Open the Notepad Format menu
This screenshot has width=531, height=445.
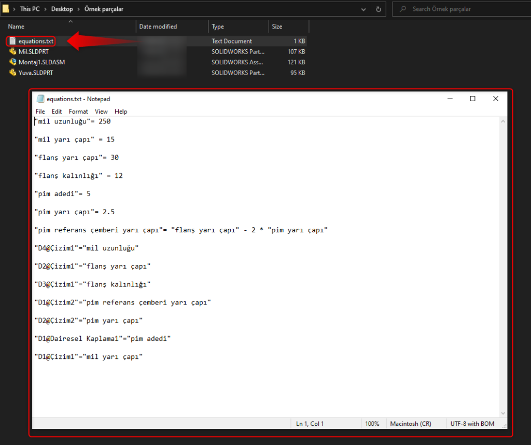pyautogui.click(x=78, y=112)
